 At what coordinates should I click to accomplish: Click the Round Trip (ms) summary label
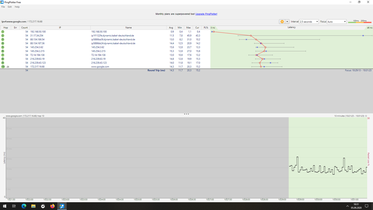tap(156, 71)
